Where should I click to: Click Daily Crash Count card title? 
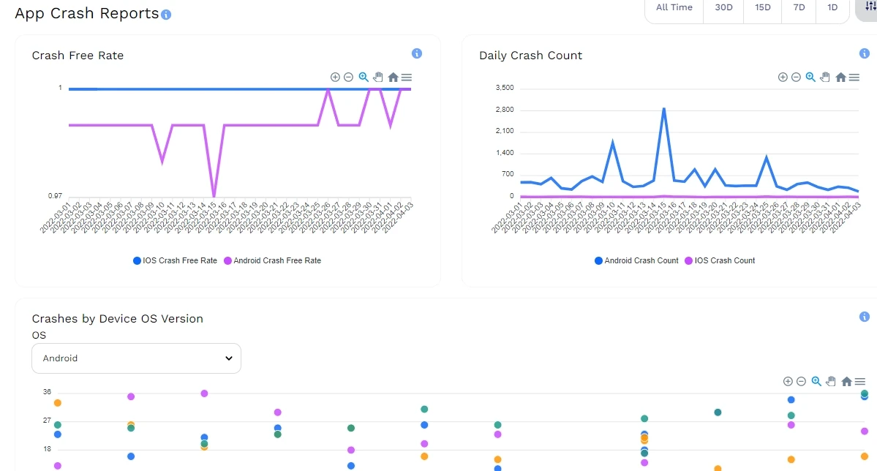coord(531,56)
